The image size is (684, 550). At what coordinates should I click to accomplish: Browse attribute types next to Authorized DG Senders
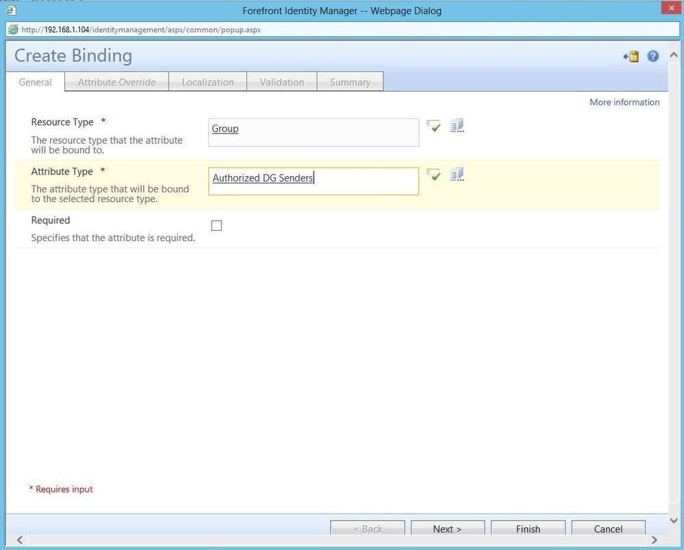pos(457,175)
